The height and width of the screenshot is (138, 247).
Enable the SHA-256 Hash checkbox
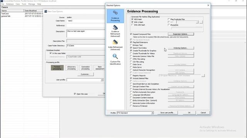click(x=132, y=25)
